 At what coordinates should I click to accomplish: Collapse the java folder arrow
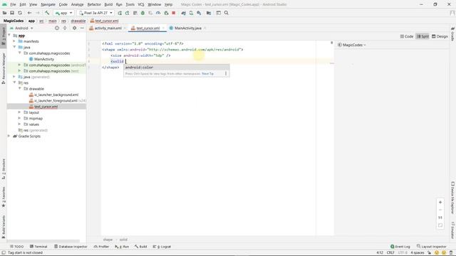14,47
